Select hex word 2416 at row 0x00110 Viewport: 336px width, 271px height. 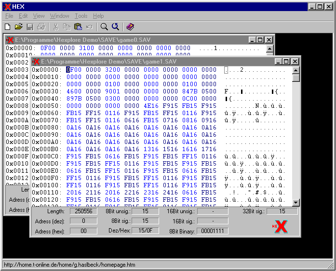point(170,193)
